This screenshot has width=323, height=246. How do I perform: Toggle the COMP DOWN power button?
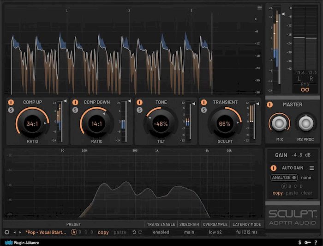pyautogui.click(x=75, y=102)
